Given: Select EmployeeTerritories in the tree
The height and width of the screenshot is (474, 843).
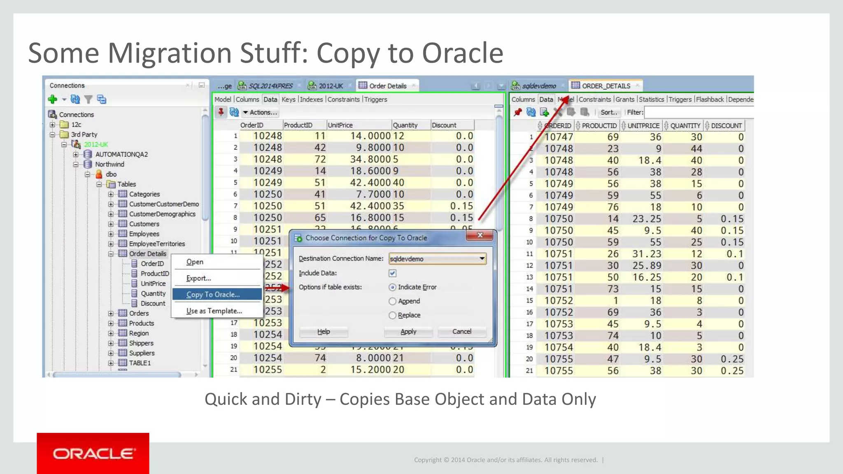Looking at the screenshot, I should pos(157,244).
